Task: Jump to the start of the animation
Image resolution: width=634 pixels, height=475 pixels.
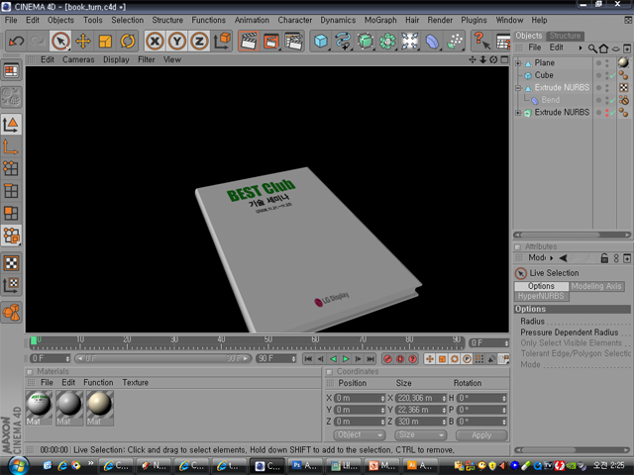Action: (x=308, y=358)
